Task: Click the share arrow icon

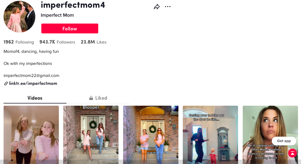Action: click(157, 7)
